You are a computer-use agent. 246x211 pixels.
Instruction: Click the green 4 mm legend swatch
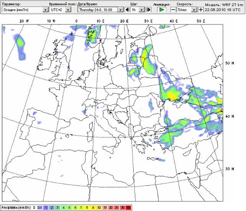[x=64, y=208]
